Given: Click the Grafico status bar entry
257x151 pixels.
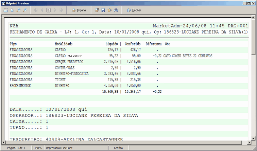Looking at the screenshot, I should (118, 148).
